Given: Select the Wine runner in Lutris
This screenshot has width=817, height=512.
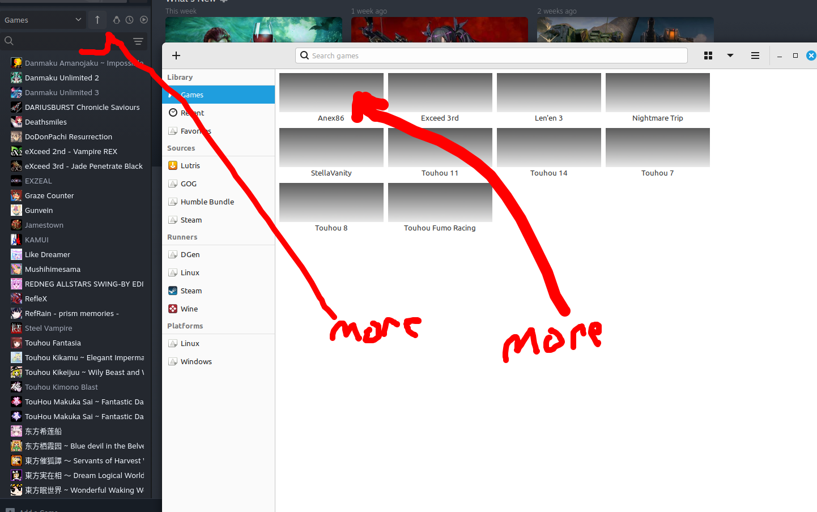Looking at the screenshot, I should tap(218, 309).
